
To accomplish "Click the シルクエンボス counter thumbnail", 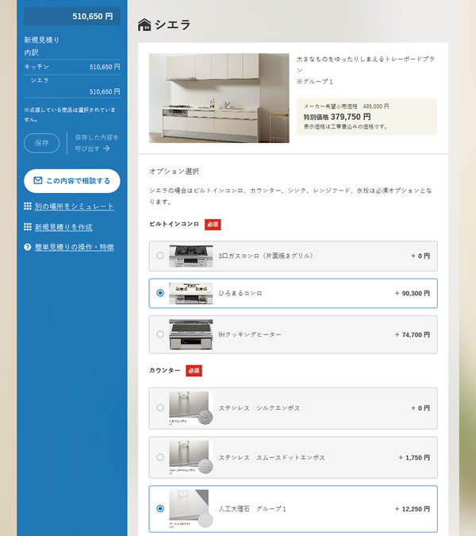I will tap(191, 408).
